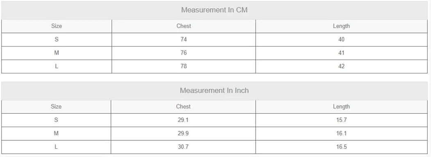
Task: Select the Length header in Inch table
Action: pos(341,107)
